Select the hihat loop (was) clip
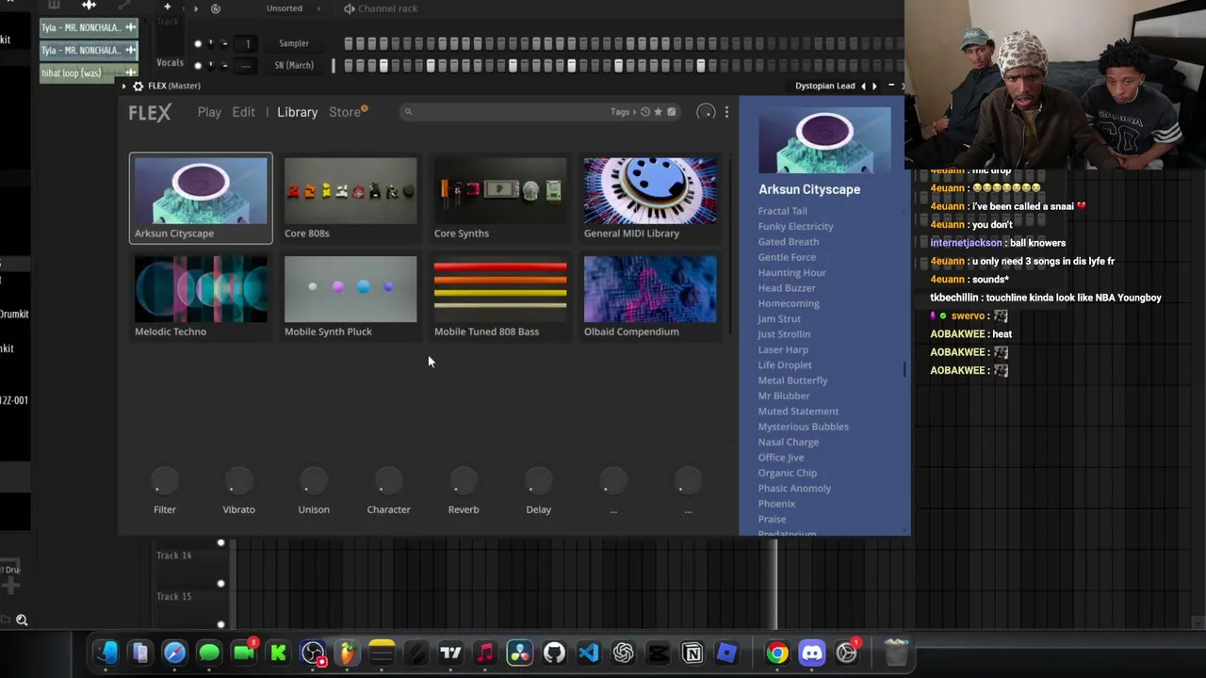 90,73
